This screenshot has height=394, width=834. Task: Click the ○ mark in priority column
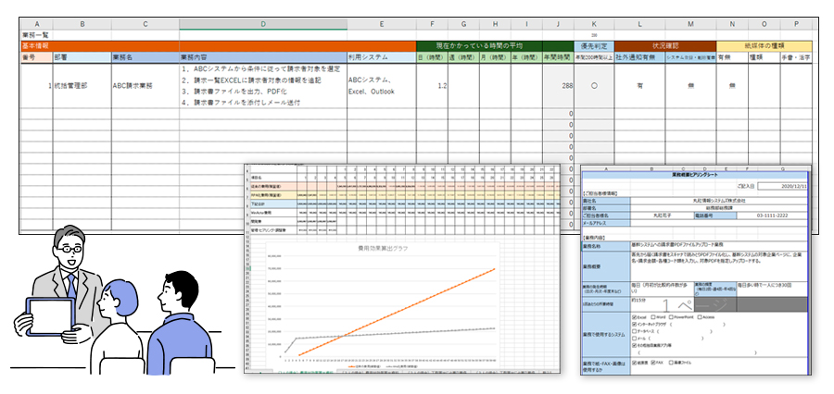pos(594,85)
